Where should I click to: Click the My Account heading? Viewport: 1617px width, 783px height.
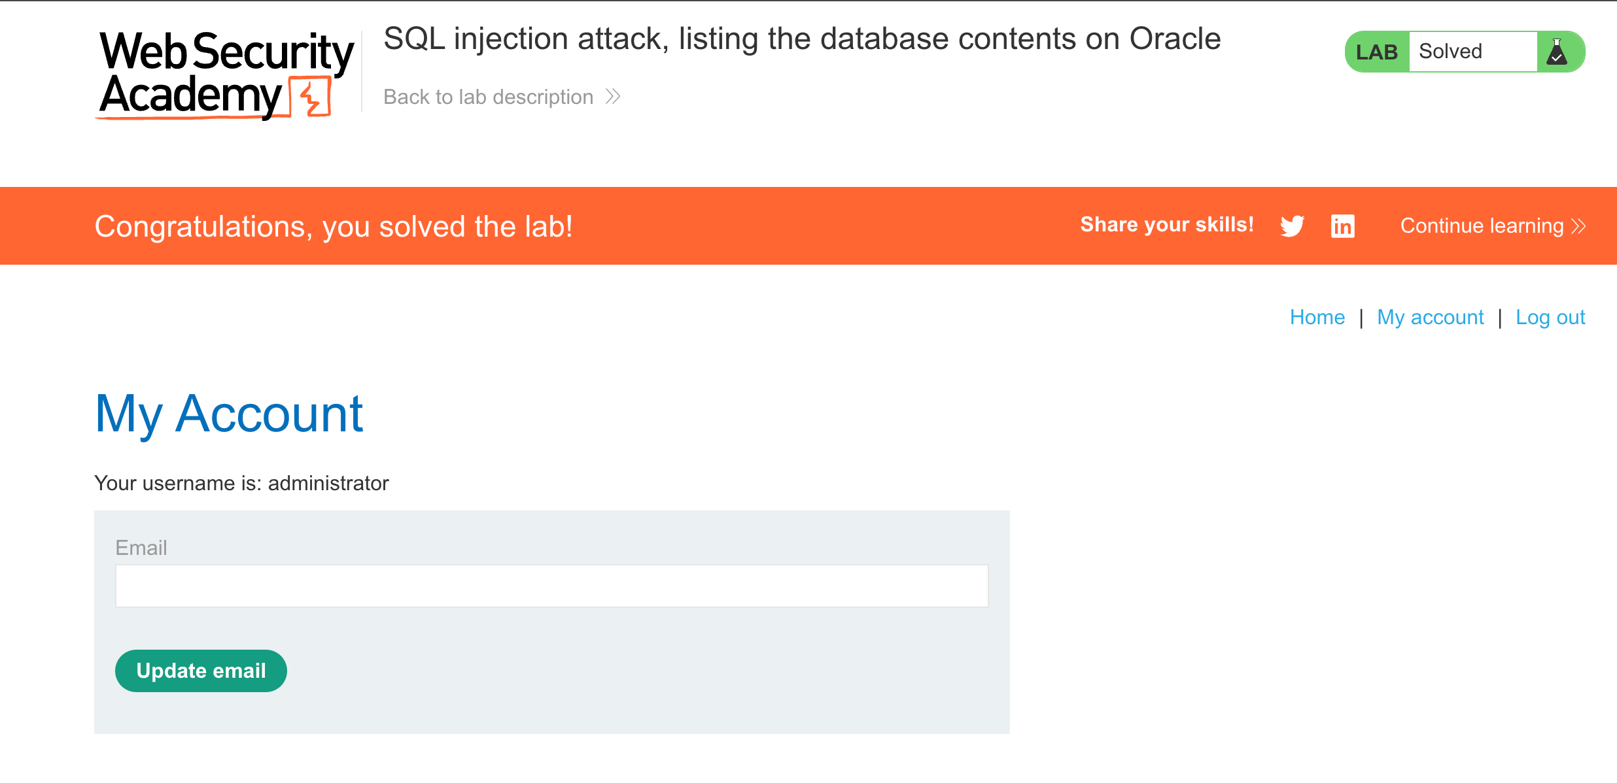click(229, 414)
